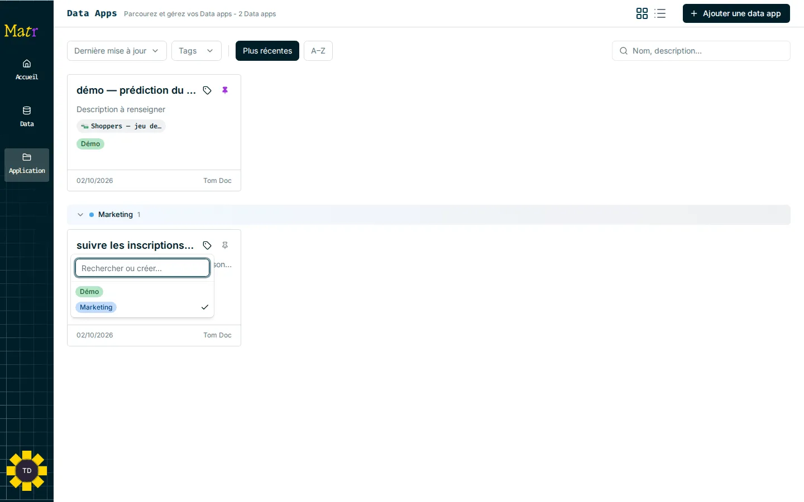The height and width of the screenshot is (502, 804).
Task: Switch to list view layout
Action: click(x=660, y=13)
